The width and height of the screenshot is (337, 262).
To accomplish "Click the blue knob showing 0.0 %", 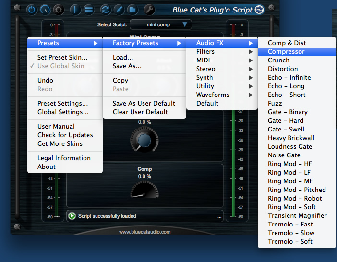I will pyautogui.click(x=144, y=139).
